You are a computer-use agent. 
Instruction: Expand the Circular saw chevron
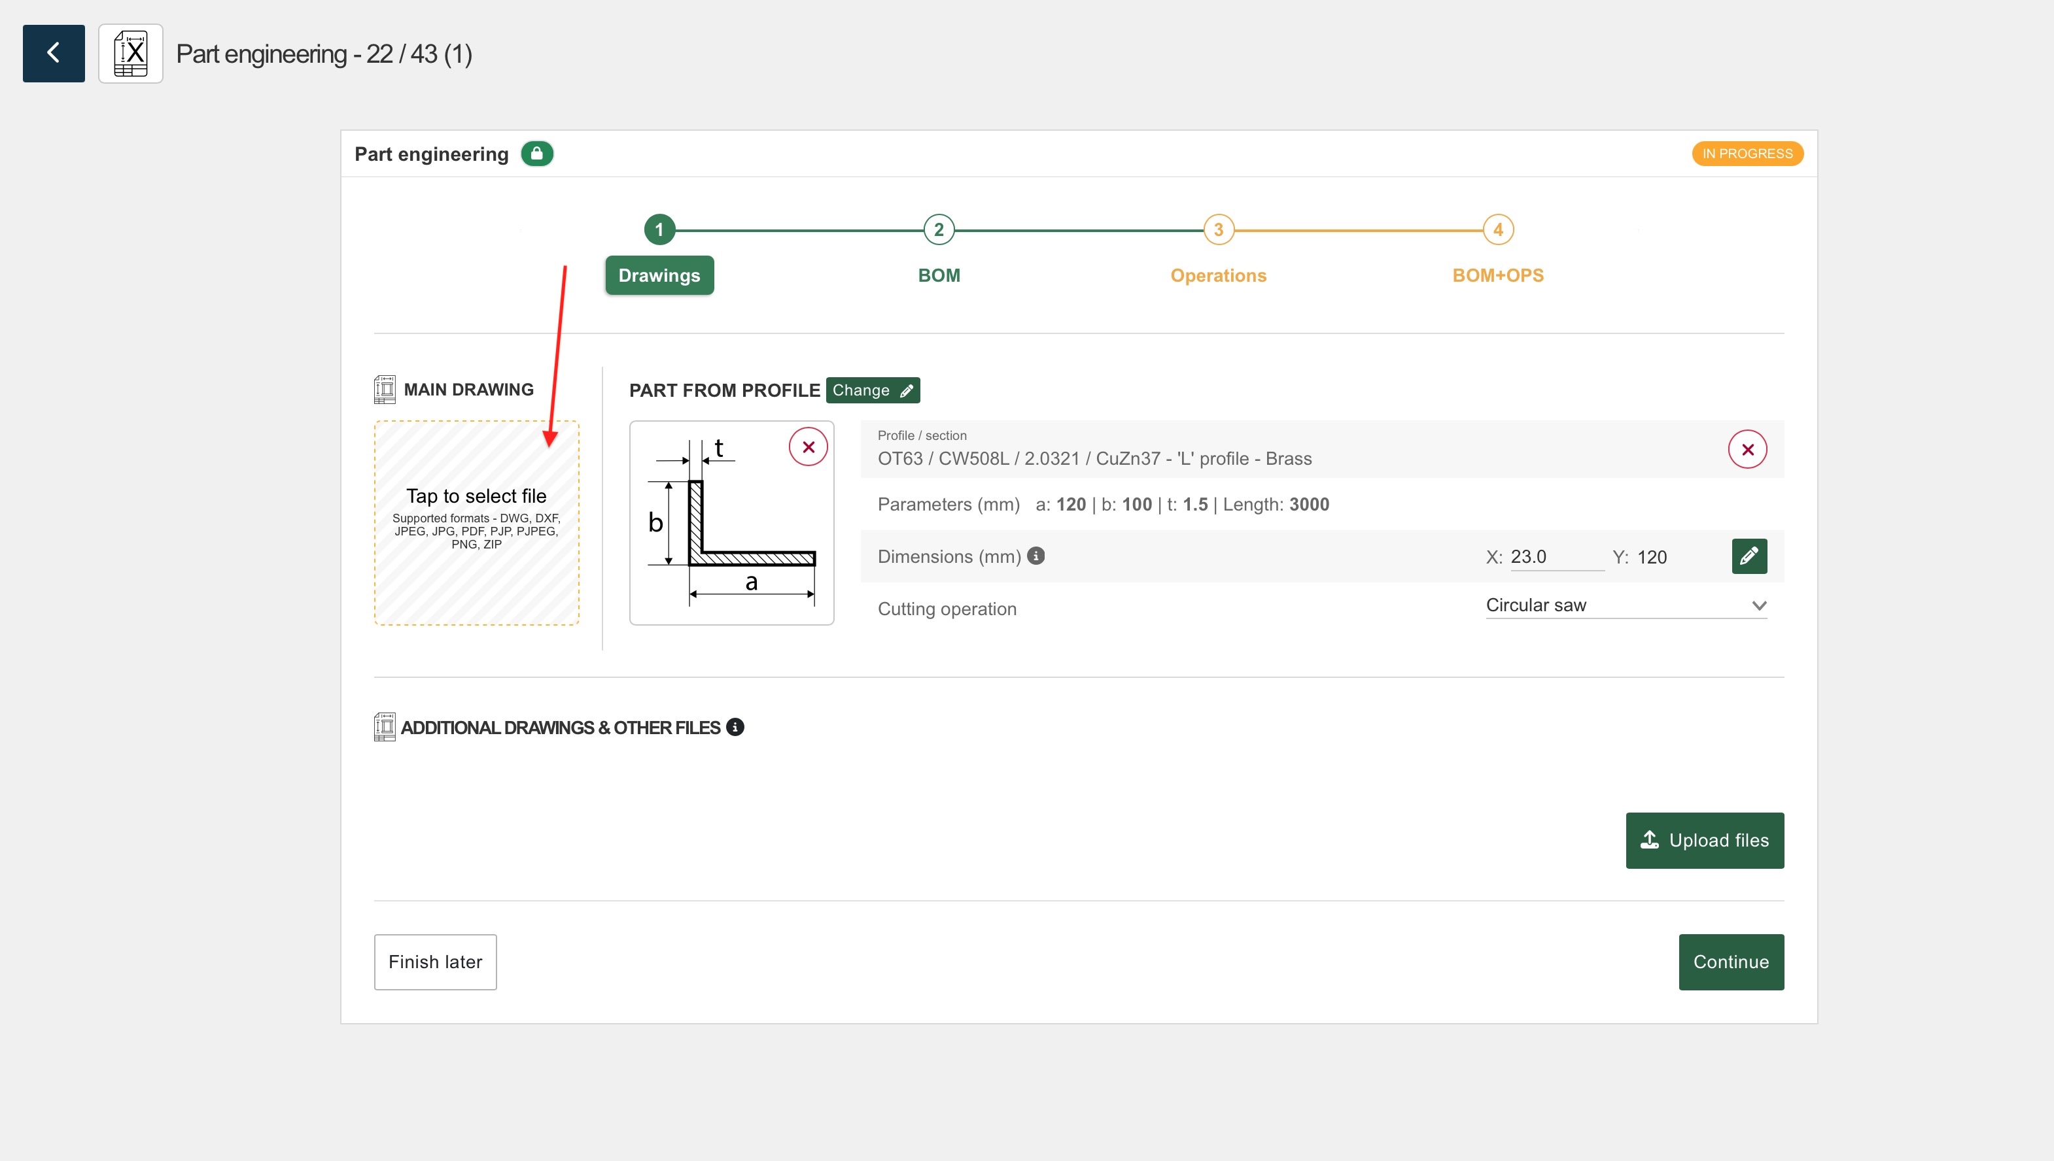point(1759,605)
